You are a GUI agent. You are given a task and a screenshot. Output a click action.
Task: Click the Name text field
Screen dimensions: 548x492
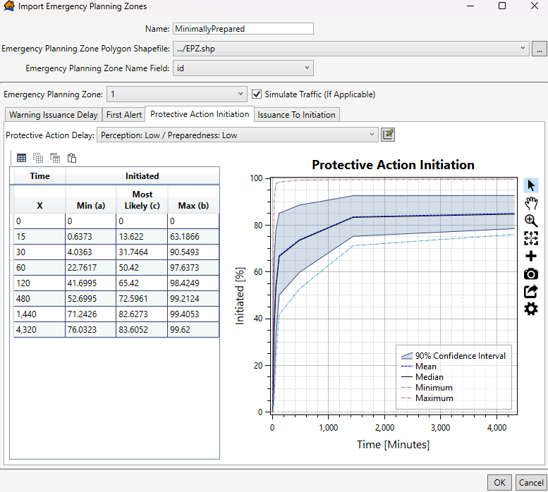243,29
